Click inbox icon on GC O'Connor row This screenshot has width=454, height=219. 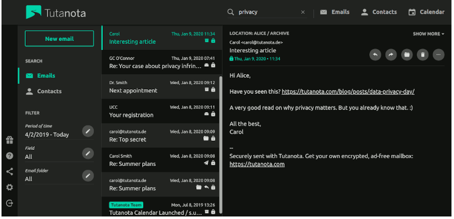[206, 66]
